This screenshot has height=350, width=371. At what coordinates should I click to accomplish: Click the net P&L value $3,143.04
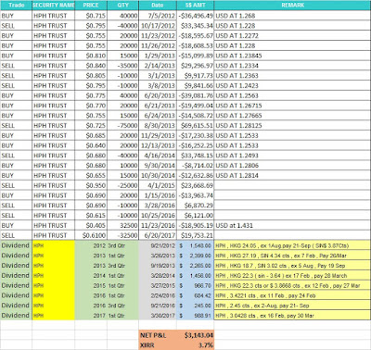195,335
